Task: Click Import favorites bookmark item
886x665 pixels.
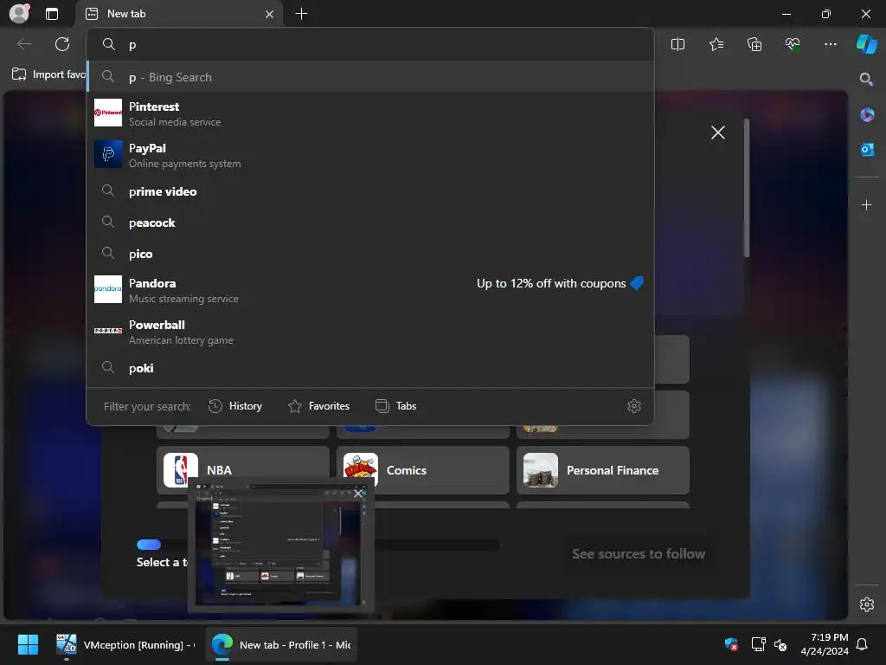Action: (x=49, y=74)
